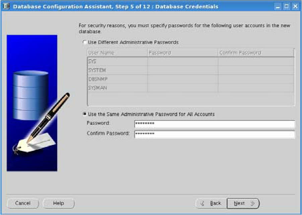The image size is (302, 215).
Task: Select the SYS user row
Action: [117, 62]
